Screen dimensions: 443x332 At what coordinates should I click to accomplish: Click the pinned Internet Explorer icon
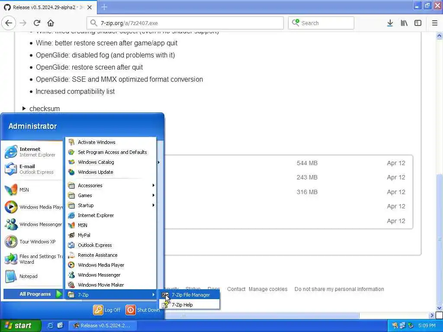pos(11,152)
